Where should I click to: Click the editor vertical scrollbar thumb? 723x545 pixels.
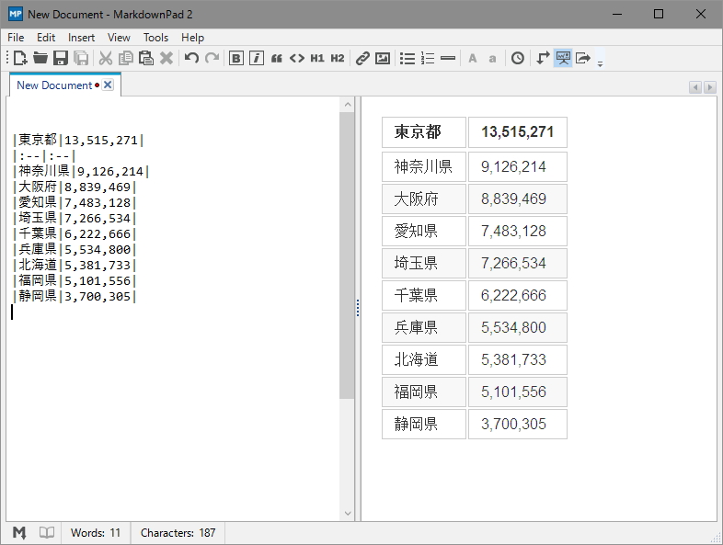coord(347,255)
